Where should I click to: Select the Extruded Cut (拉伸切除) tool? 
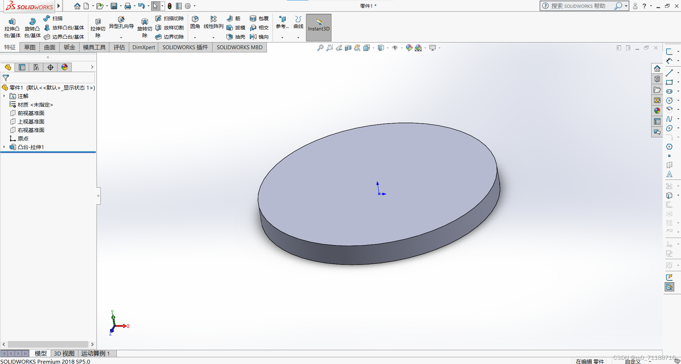(x=98, y=28)
